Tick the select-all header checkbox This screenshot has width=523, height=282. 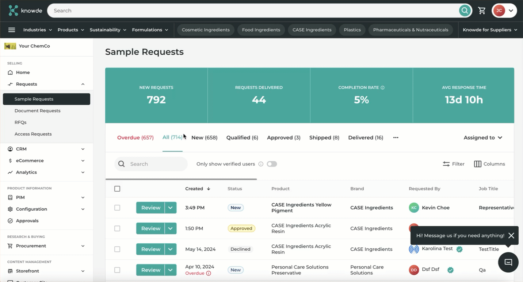pyautogui.click(x=117, y=189)
